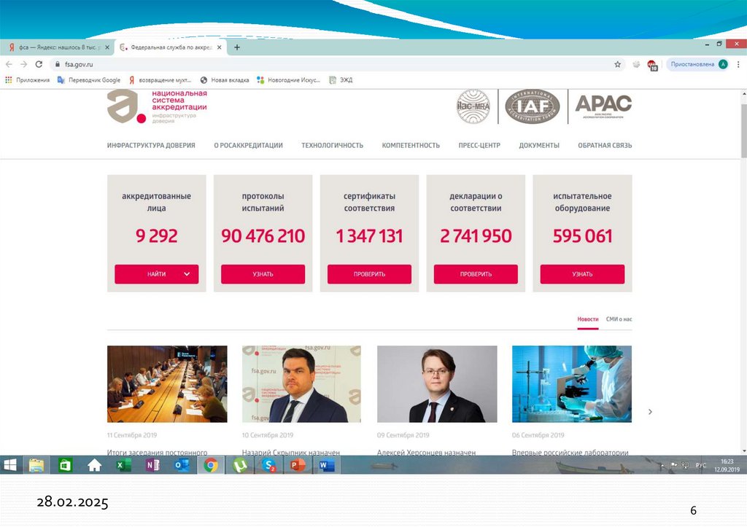Open ЭЖД bookmark

point(341,80)
